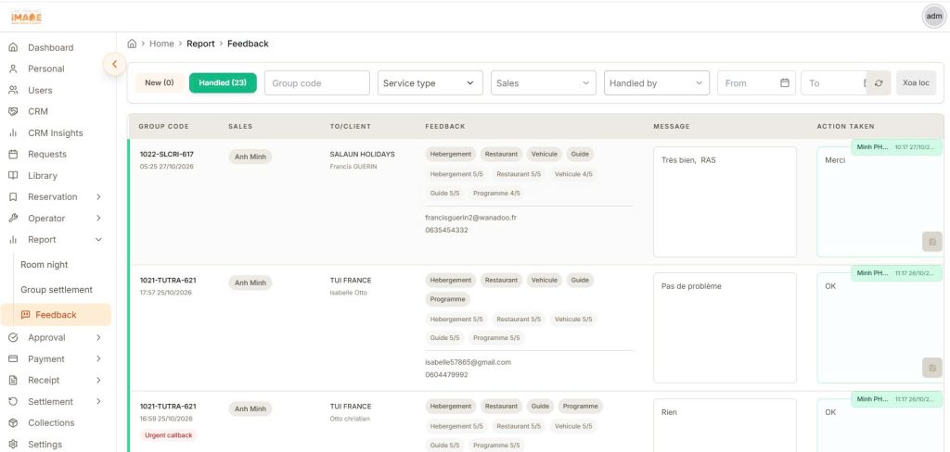Click the 'Merci' action taken box
The height and width of the screenshot is (452, 950).
879,202
